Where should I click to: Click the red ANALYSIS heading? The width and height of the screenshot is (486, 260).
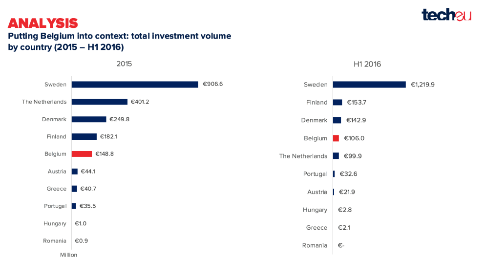tap(43, 23)
